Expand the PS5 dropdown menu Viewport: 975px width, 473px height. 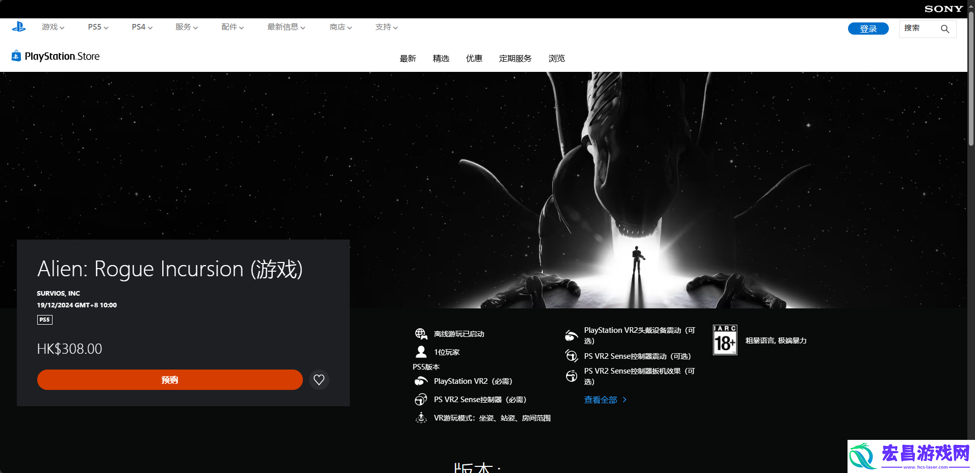pos(98,27)
